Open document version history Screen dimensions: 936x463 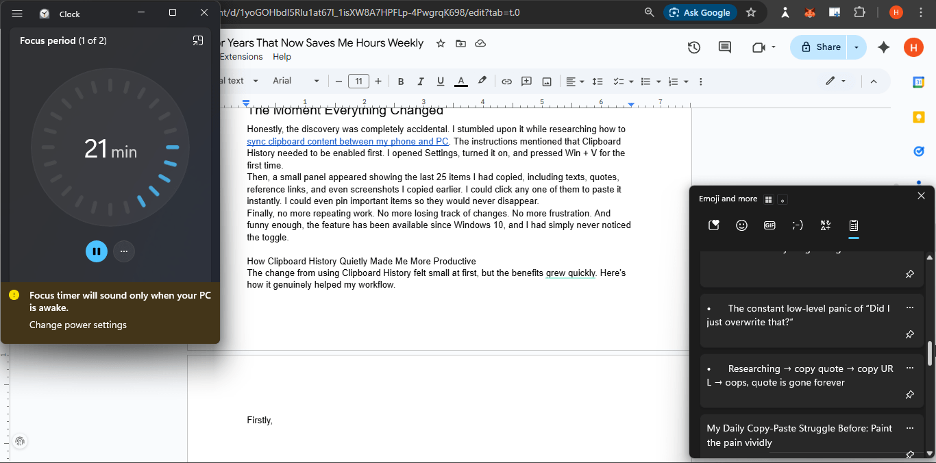point(694,47)
